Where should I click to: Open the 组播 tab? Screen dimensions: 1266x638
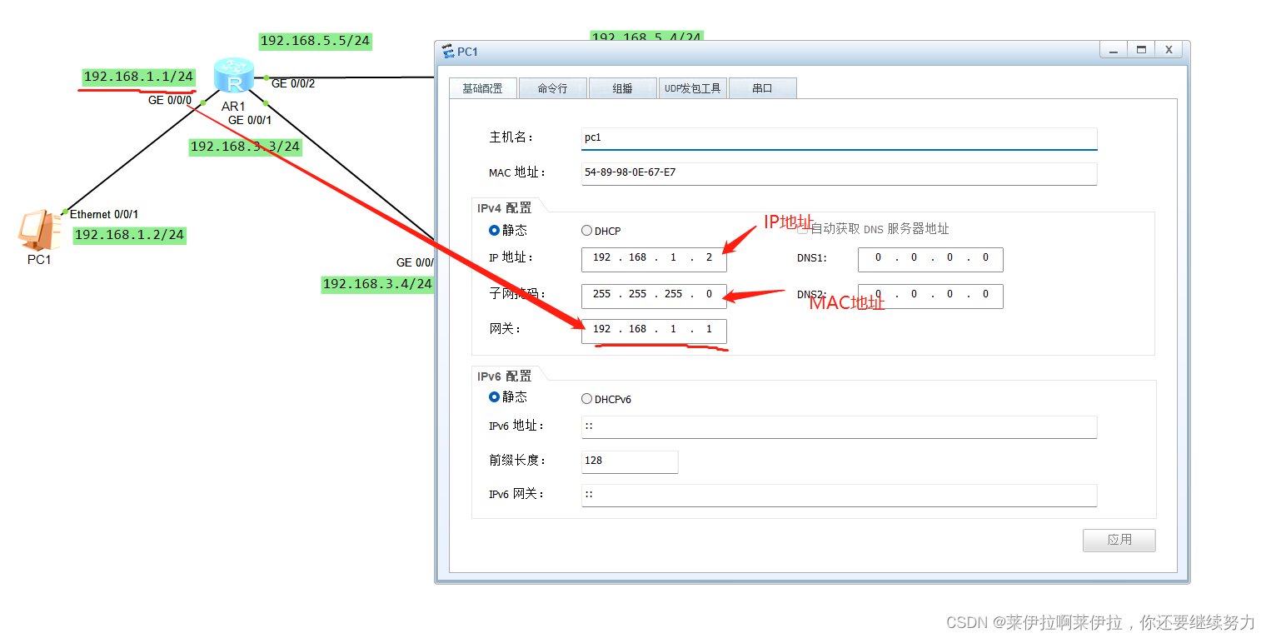coord(622,88)
